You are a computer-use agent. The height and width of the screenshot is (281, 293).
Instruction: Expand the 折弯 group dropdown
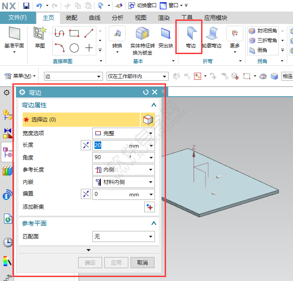pyautogui.click(x=240, y=61)
